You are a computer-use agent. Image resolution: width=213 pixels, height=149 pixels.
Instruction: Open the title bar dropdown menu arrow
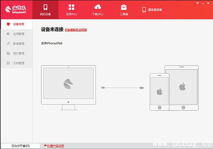click(198, 3)
